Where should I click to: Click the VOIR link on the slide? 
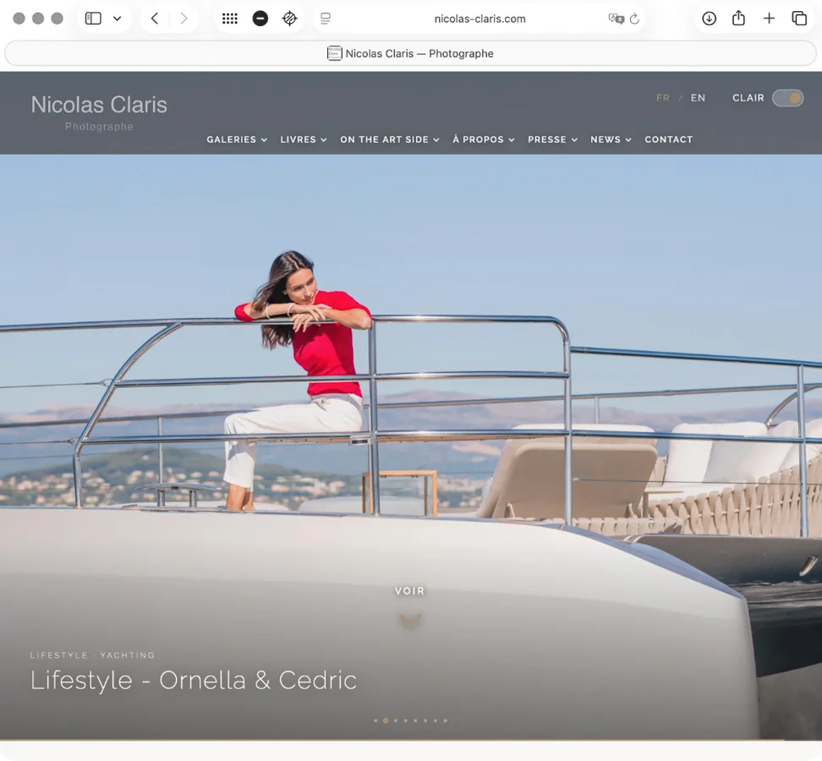tap(409, 591)
